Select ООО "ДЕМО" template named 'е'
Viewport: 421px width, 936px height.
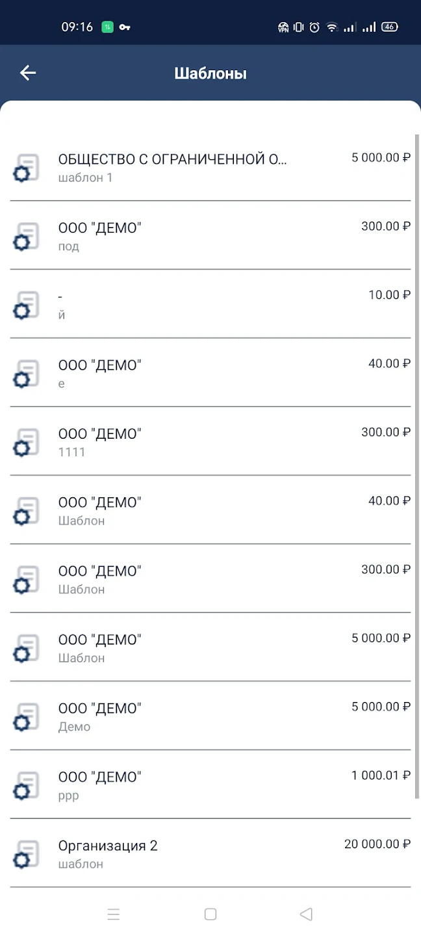pyautogui.click(x=210, y=372)
